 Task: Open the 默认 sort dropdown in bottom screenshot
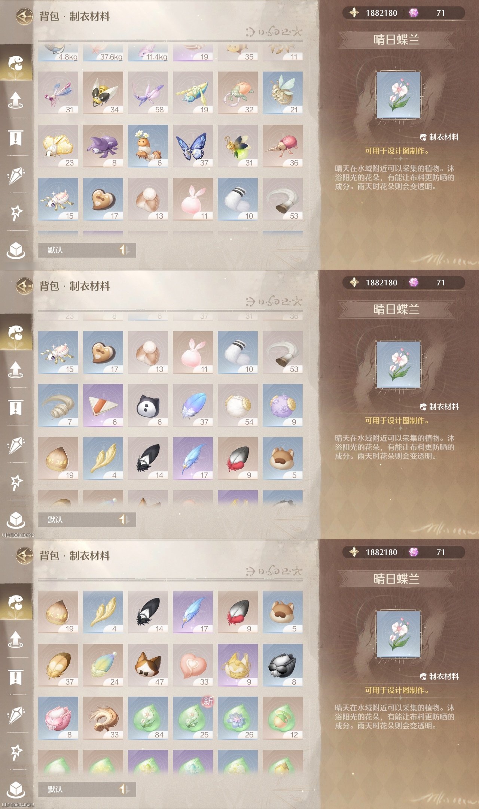(x=76, y=789)
